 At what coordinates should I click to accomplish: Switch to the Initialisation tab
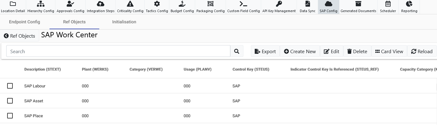pyautogui.click(x=124, y=22)
